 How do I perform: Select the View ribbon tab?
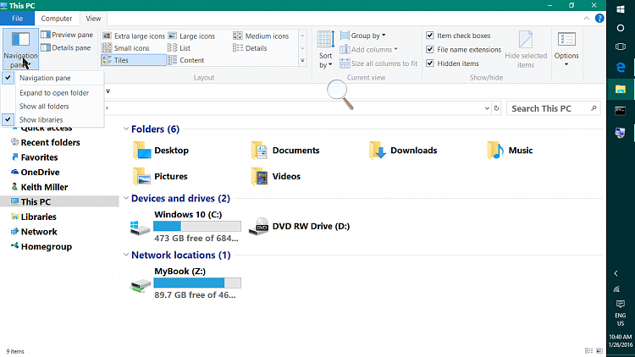[x=93, y=19]
